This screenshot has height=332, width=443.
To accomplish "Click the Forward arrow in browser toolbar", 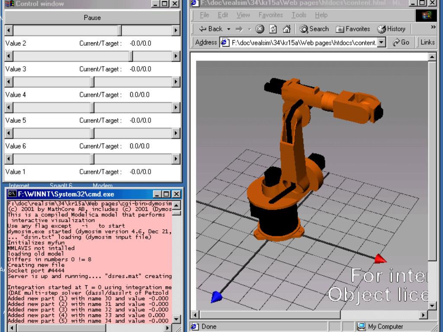I will pyautogui.click(x=239, y=29).
